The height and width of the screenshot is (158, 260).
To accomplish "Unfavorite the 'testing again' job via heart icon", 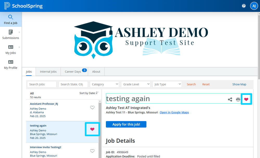I will point(246,99).
